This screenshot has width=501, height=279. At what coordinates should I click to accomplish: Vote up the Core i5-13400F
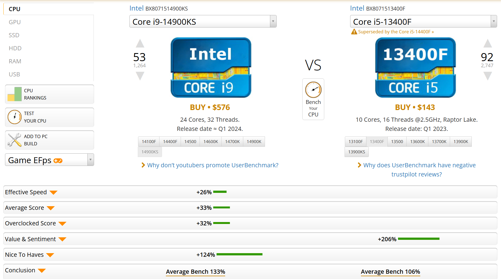tap(487, 43)
